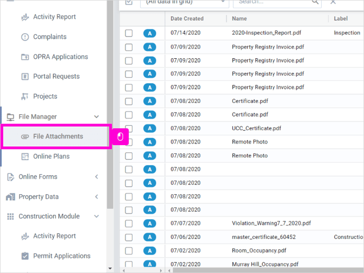
Task: Select UCC_Certificate.pdf file name
Action: (256, 128)
